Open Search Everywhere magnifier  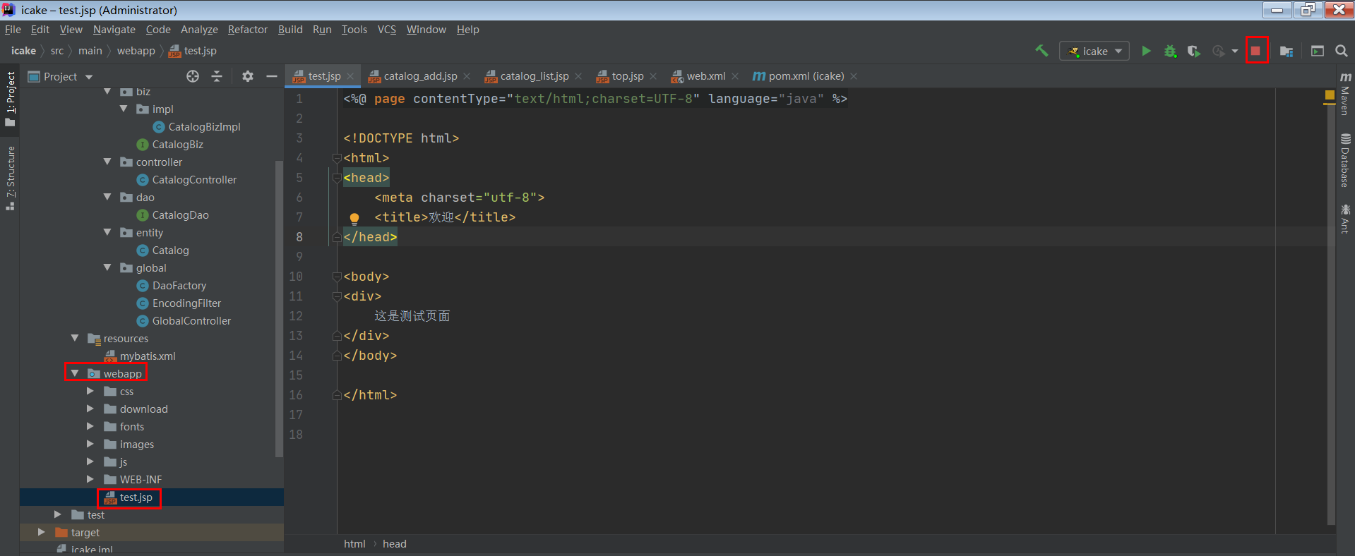tap(1342, 51)
